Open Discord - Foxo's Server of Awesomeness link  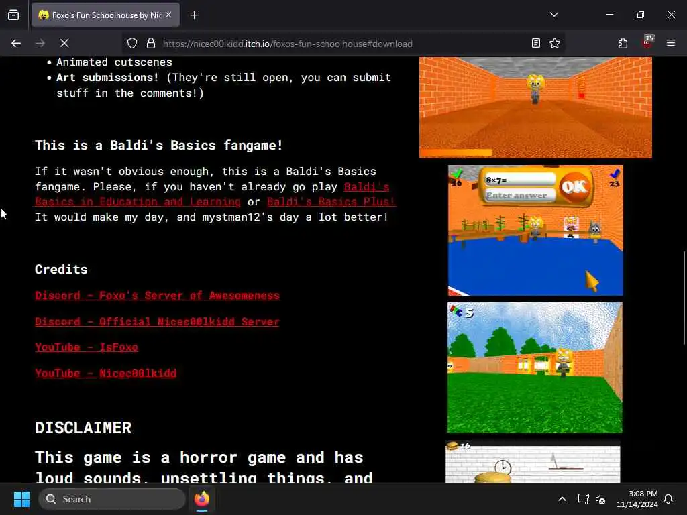(157, 296)
